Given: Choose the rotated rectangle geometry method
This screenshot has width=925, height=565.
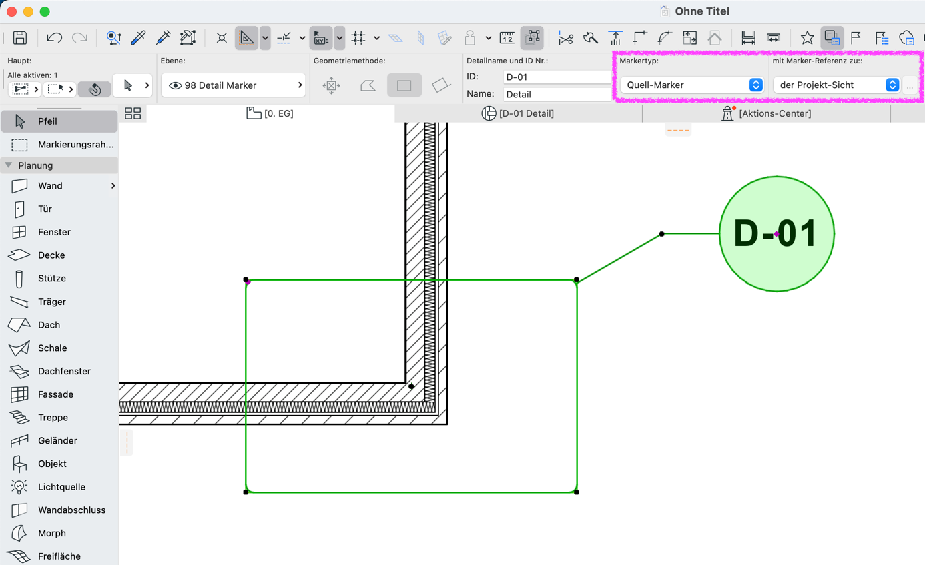Looking at the screenshot, I should pyautogui.click(x=441, y=85).
